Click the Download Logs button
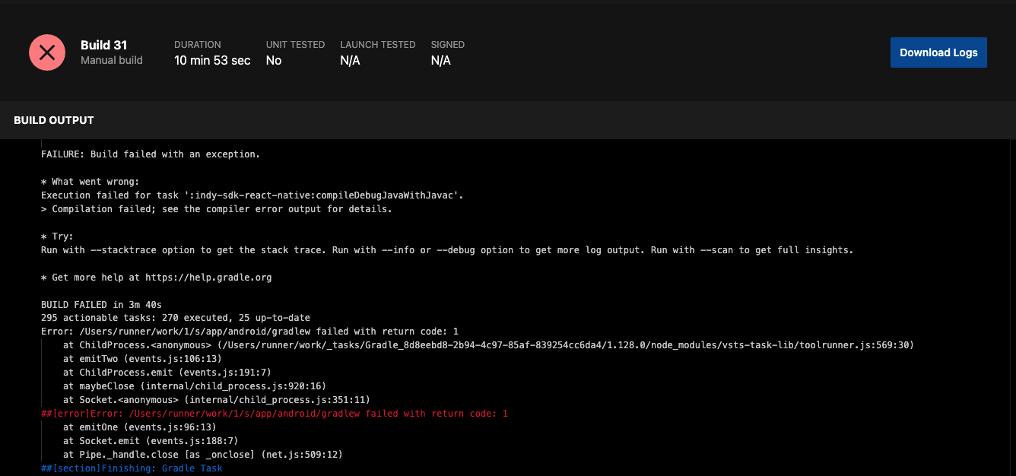 (938, 52)
